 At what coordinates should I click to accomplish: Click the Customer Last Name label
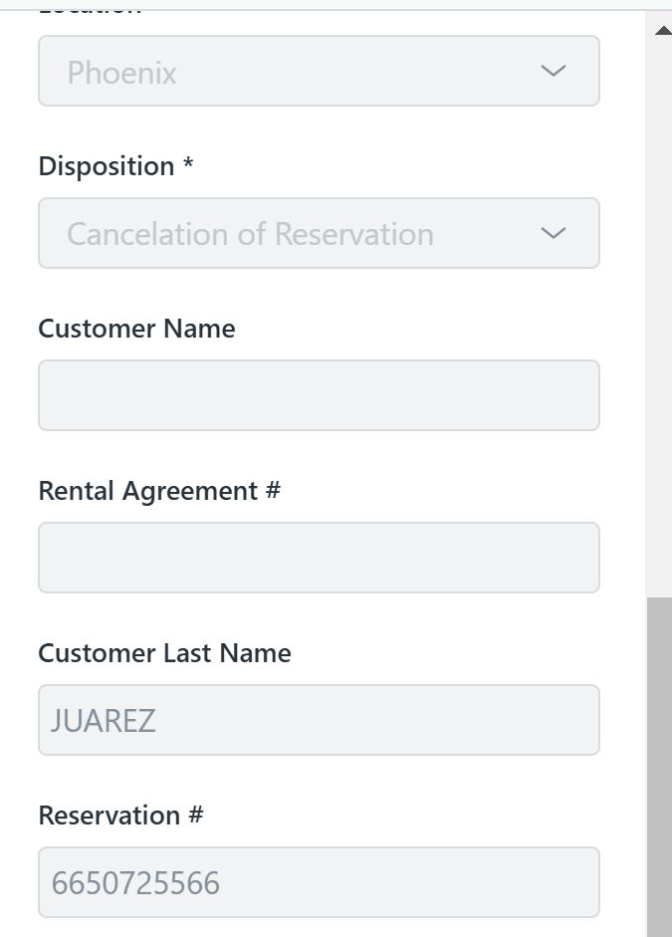[x=164, y=653]
